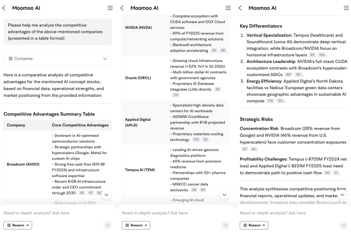Open hamburger menu in the leftmost chat header

pyautogui.click(x=110, y=8)
